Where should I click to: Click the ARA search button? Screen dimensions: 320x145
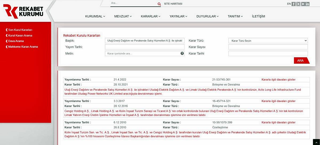[x=301, y=61]
